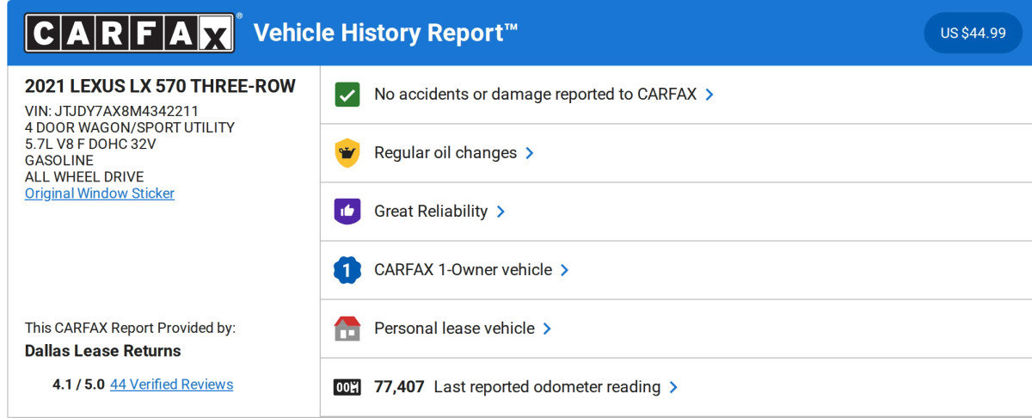Click the Dallas Lease Returns dealer name
The image size is (1032, 418).
coord(103,351)
